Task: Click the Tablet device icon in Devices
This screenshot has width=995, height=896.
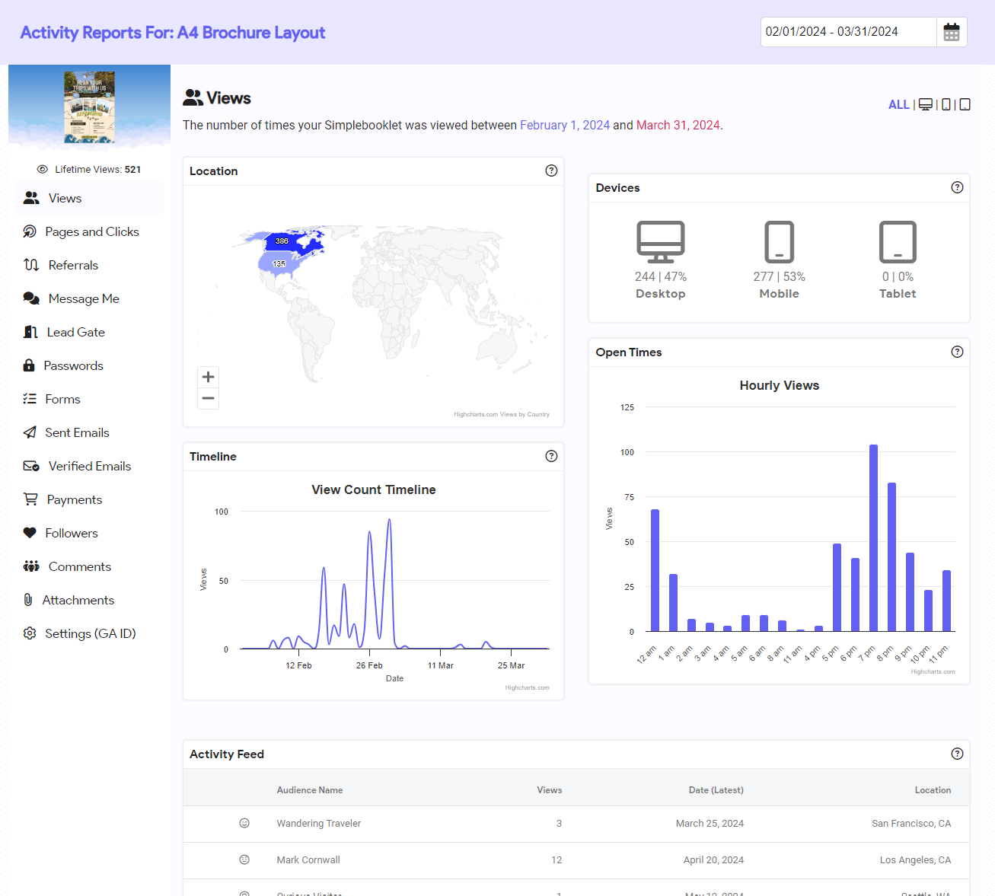Action: [x=898, y=242]
